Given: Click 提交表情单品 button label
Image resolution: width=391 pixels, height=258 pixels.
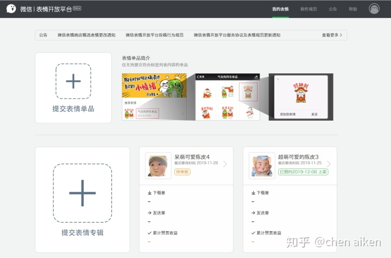Looking at the screenshot, I should pyautogui.click(x=73, y=109).
